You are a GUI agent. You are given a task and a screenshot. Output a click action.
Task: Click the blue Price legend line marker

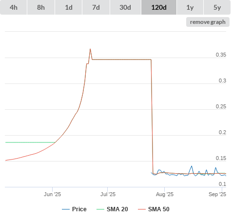(x=66, y=209)
